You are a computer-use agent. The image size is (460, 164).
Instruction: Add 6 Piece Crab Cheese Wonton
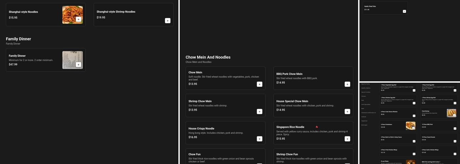tap(414, 116)
